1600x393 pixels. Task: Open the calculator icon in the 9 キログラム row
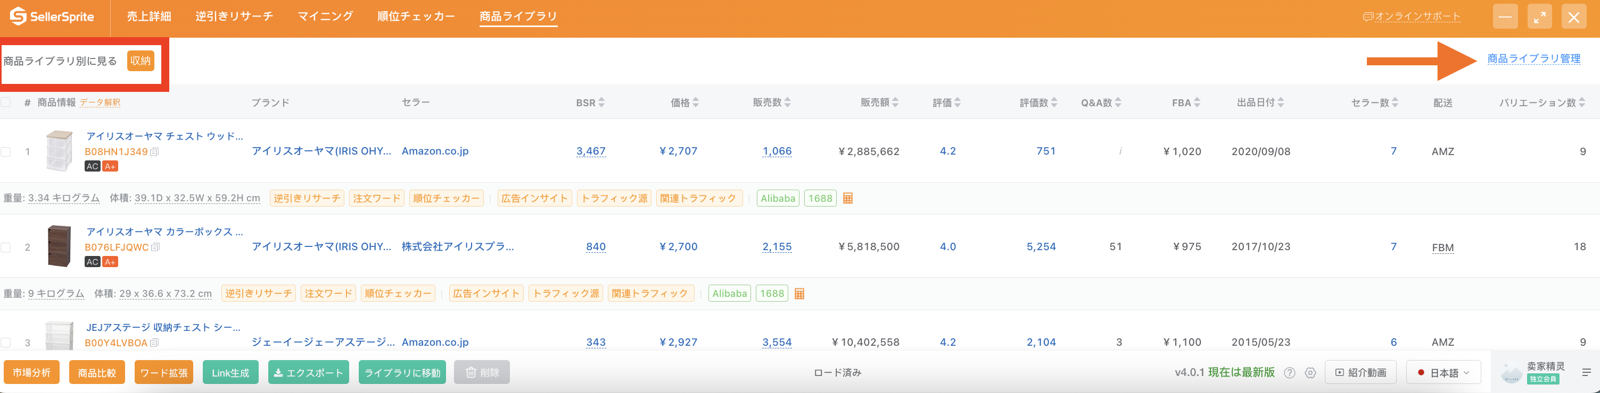pyautogui.click(x=799, y=294)
